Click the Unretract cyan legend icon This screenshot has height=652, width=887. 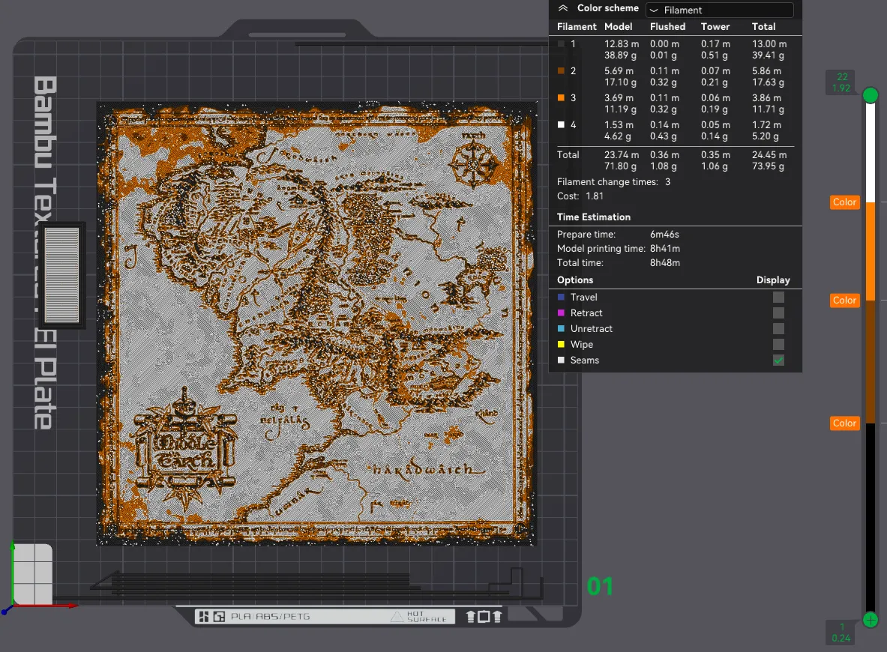561,329
